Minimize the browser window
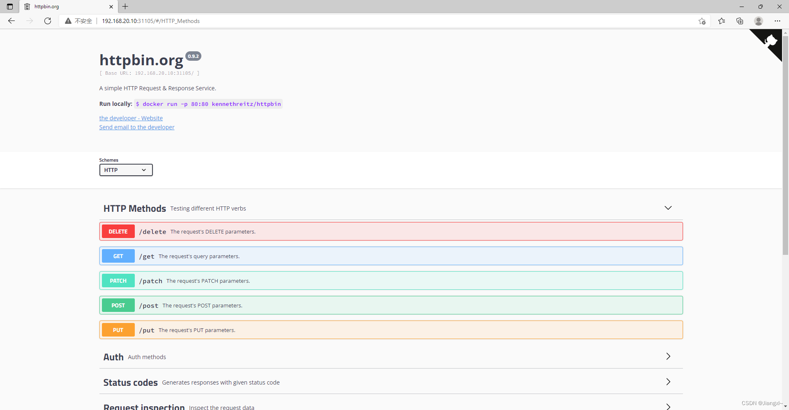Viewport: 789px width, 410px height. [x=742, y=7]
